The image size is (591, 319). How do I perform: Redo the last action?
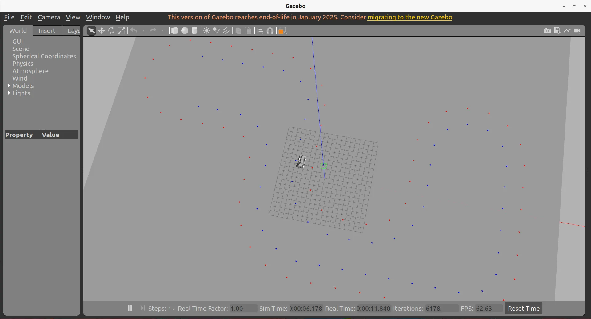tap(153, 31)
